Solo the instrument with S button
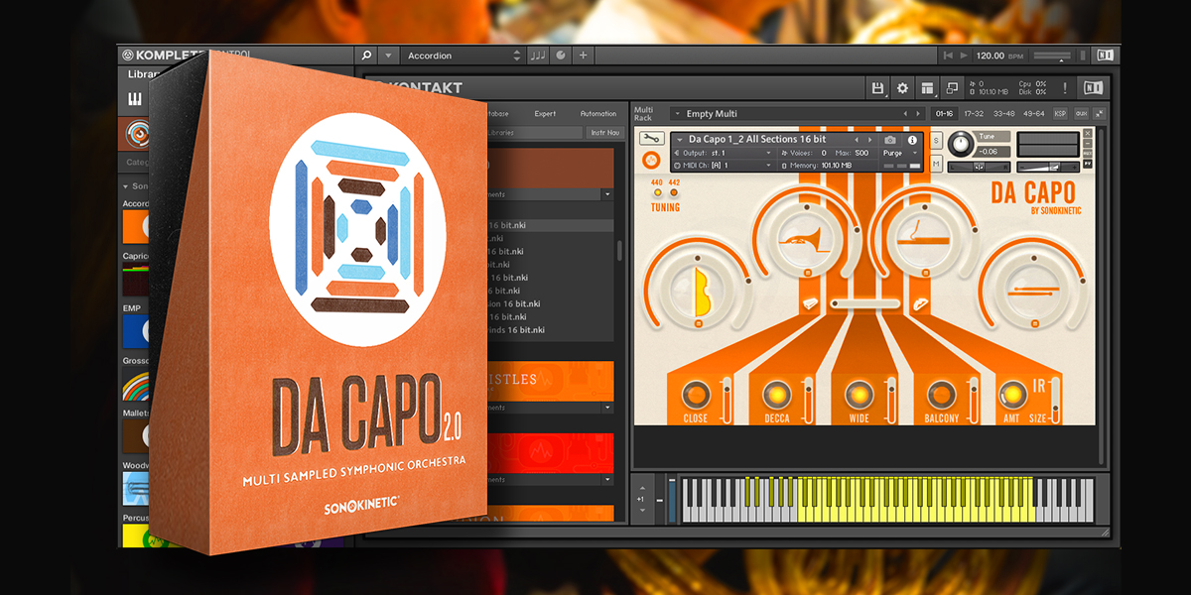Viewport: 1191px width, 595px height. [936, 139]
